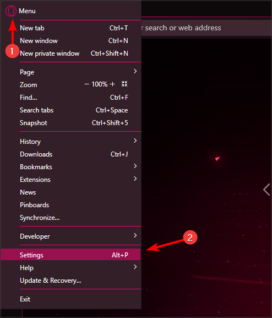Click the Zoom menu label
The image size is (272, 318).
pos(29,85)
